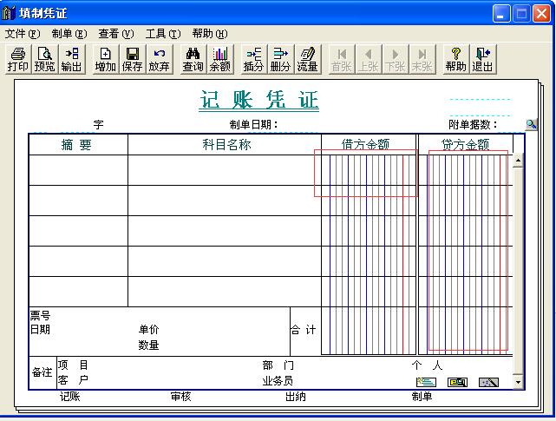Viewport: 556px width, 421px height.
Task: Click the 借方金额 column header
Action: point(365,144)
